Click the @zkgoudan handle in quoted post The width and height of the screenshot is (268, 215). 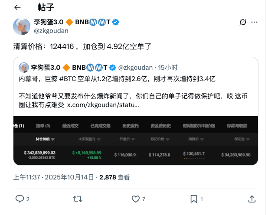pyautogui.click(x=135, y=68)
